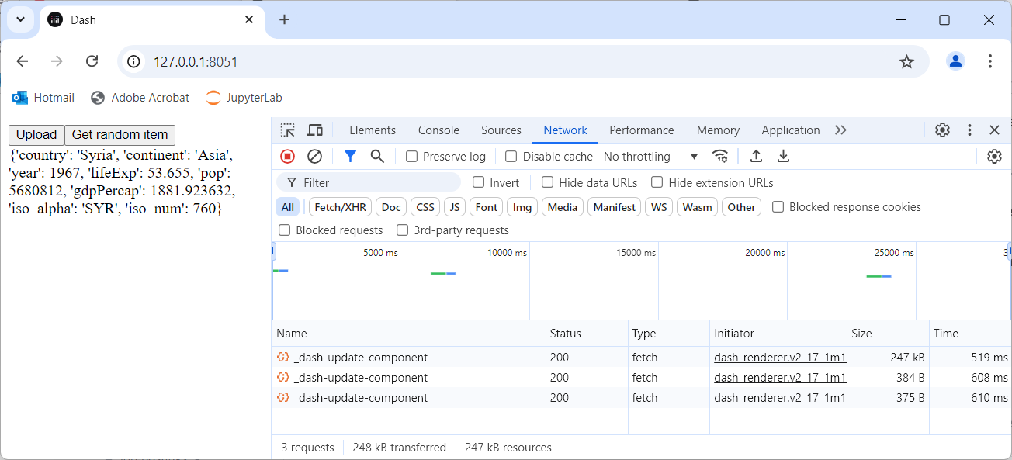Filter requests by CSS type
The height and width of the screenshot is (460, 1012).
coord(425,207)
